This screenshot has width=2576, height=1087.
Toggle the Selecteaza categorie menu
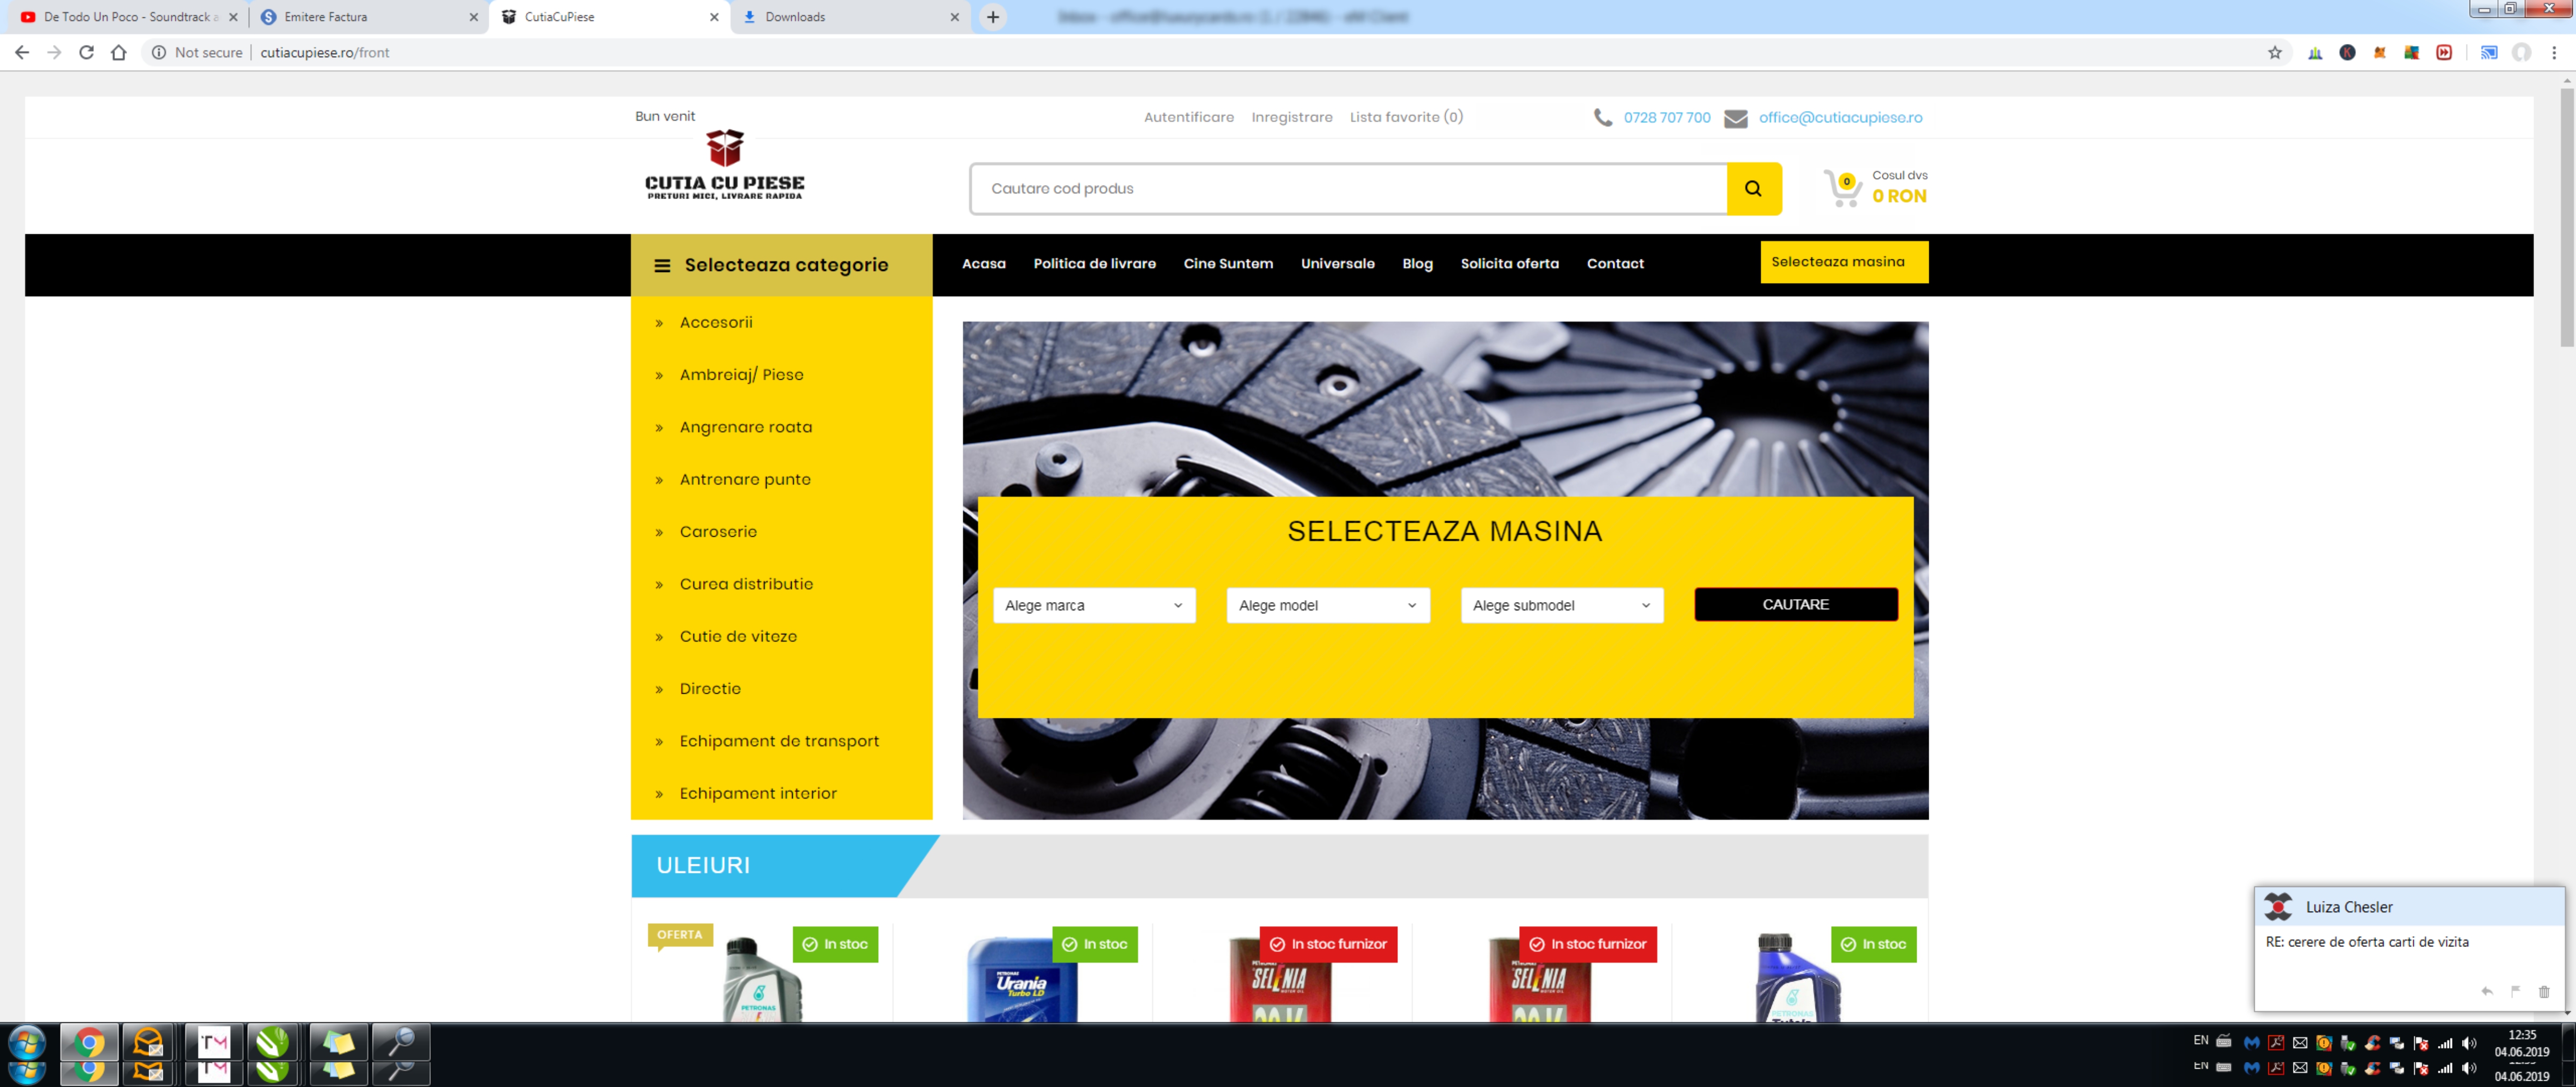click(x=781, y=266)
